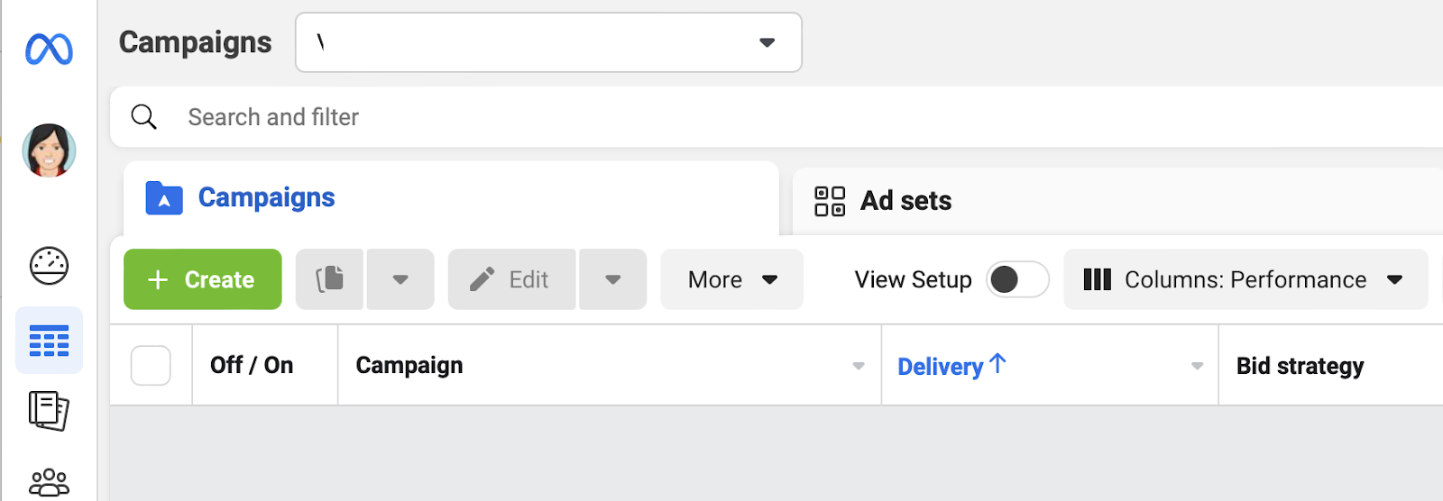
Task: Toggle the View Setup switch
Action: click(1016, 279)
